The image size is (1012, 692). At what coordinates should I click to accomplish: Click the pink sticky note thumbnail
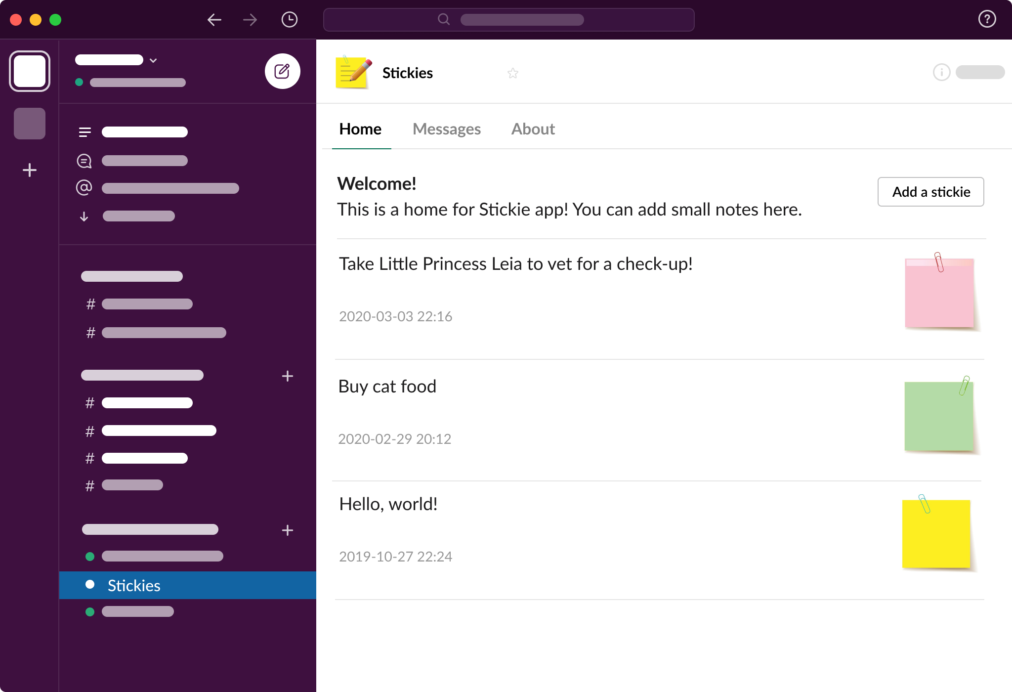(939, 295)
